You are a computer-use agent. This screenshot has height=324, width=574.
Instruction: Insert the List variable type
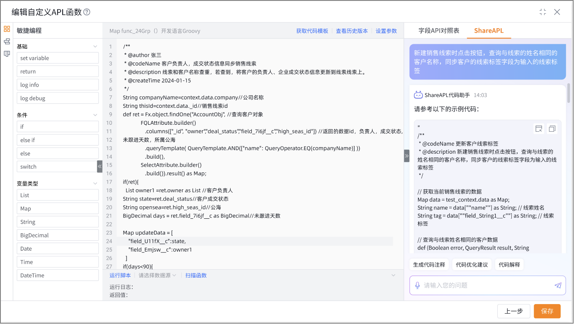point(58,195)
